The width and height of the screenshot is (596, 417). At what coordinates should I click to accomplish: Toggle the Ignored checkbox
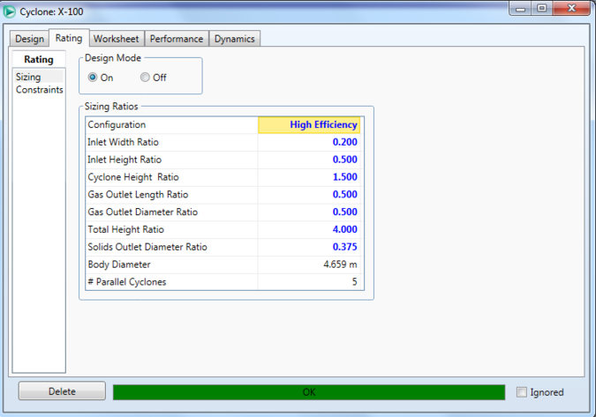click(x=522, y=392)
